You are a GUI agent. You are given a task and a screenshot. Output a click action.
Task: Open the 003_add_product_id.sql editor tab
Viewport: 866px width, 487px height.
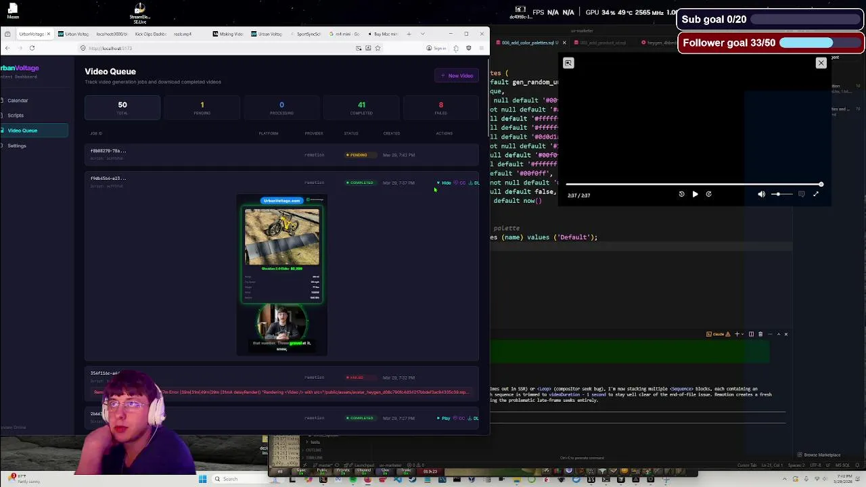(x=602, y=43)
